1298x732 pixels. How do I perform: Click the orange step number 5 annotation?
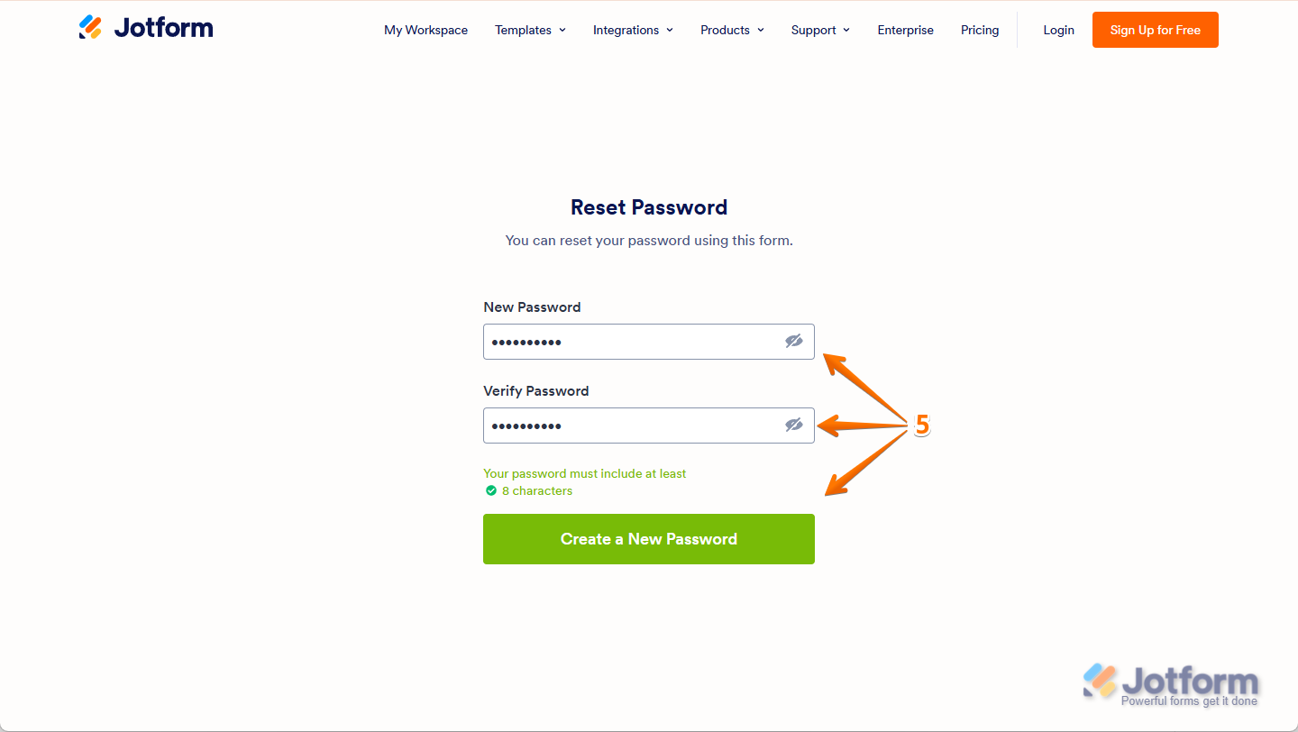[922, 425]
